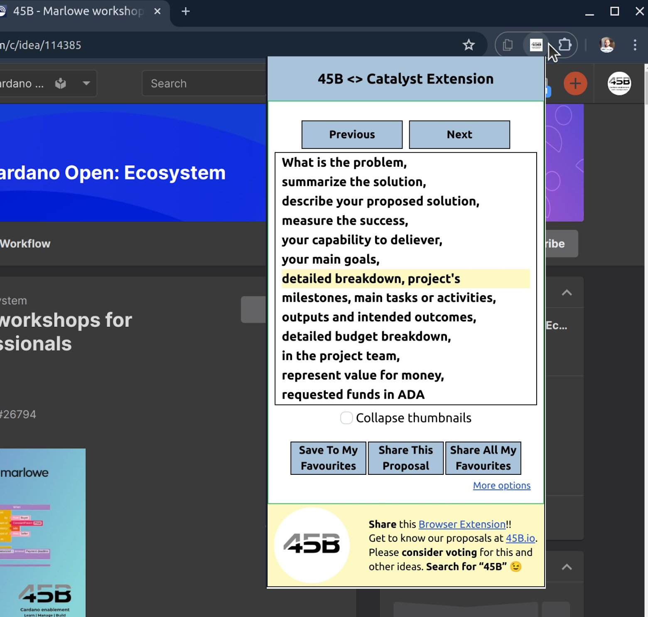Jump to 'your capability to deliever'

click(x=362, y=240)
